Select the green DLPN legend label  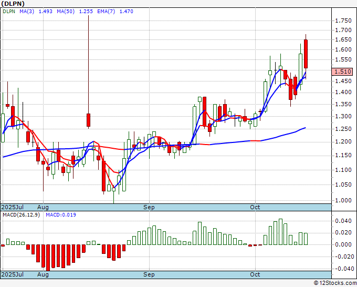[x=9, y=12]
